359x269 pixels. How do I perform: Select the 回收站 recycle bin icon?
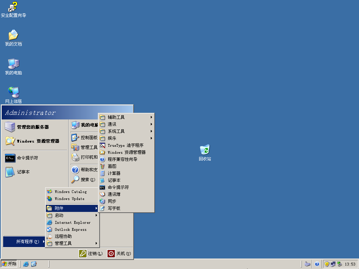205,153
